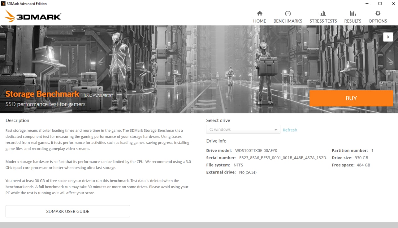The height and width of the screenshot is (228, 398).
Task: Refresh the drive list
Action: click(x=290, y=130)
